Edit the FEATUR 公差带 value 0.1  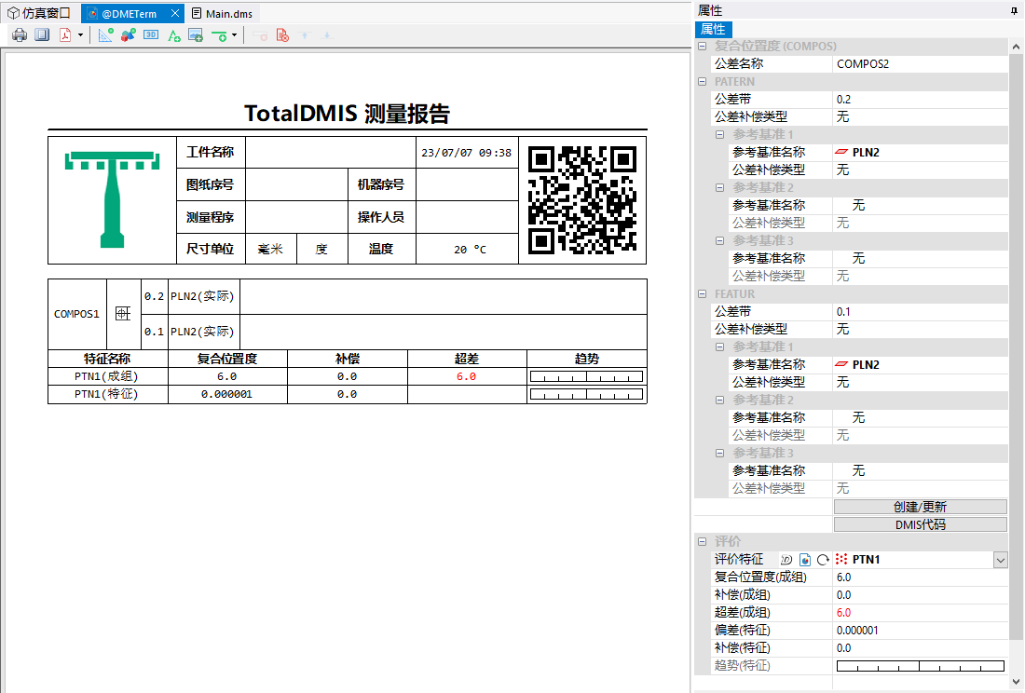click(x=920, y=311)
